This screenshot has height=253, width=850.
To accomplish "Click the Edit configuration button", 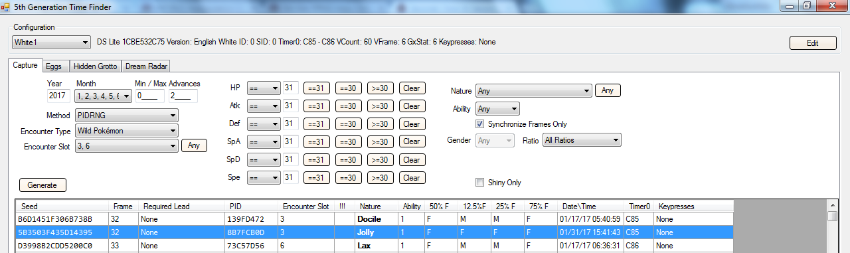I will [x=813, y=43].
